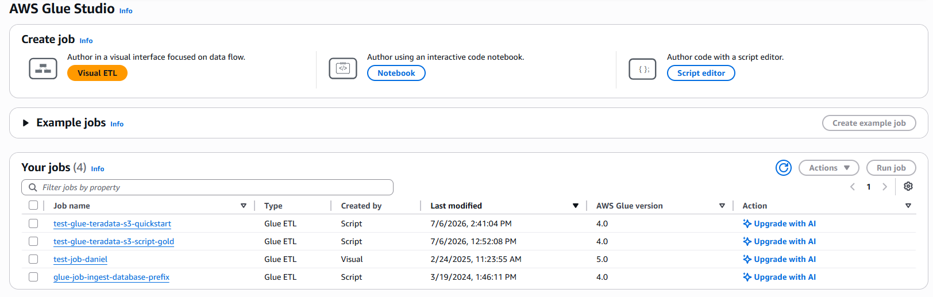This screenshot has width=933, height=297.
Task: Click date 3/19/2024, 1:46:11 PM cell
Action: 473,277
